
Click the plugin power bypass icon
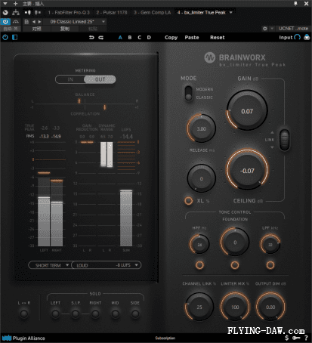pos(5,38)
